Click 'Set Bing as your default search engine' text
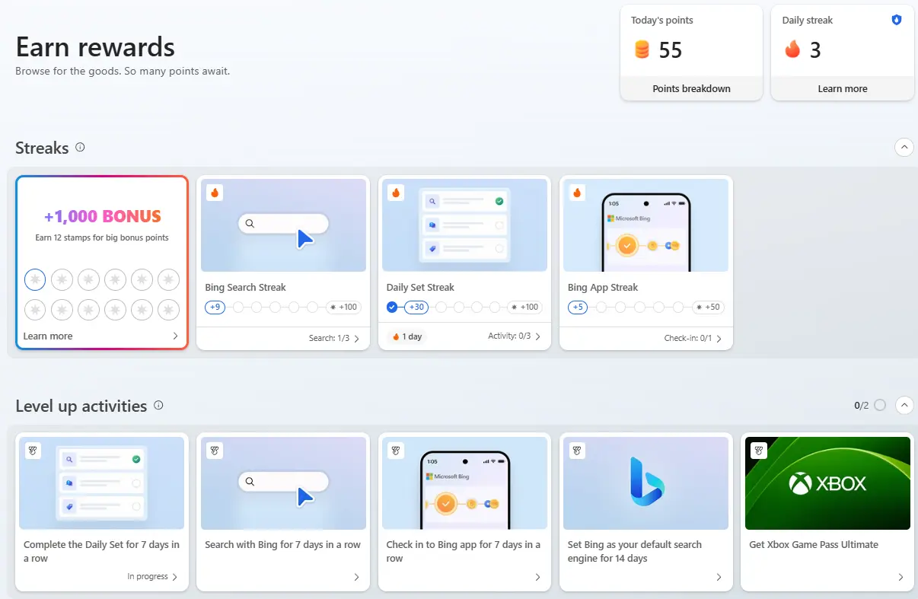The width and height of the screenshot is (918, 599). pyautogui.click(x=635, y=552)
